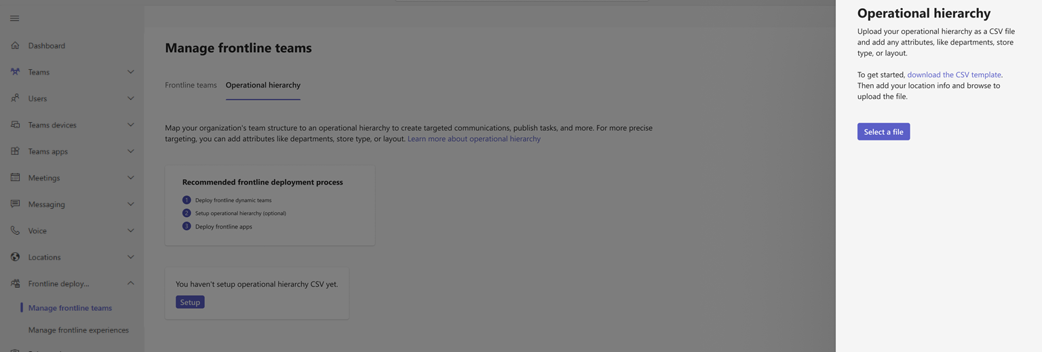Open Learn more about operational hierarchy link
This screenshot has height=352, width=1042.
(474, 138)
